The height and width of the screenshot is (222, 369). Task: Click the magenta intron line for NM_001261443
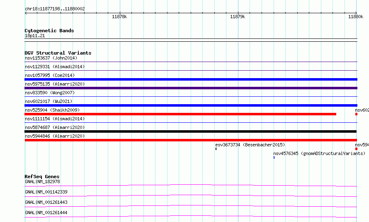pos(191,206)
